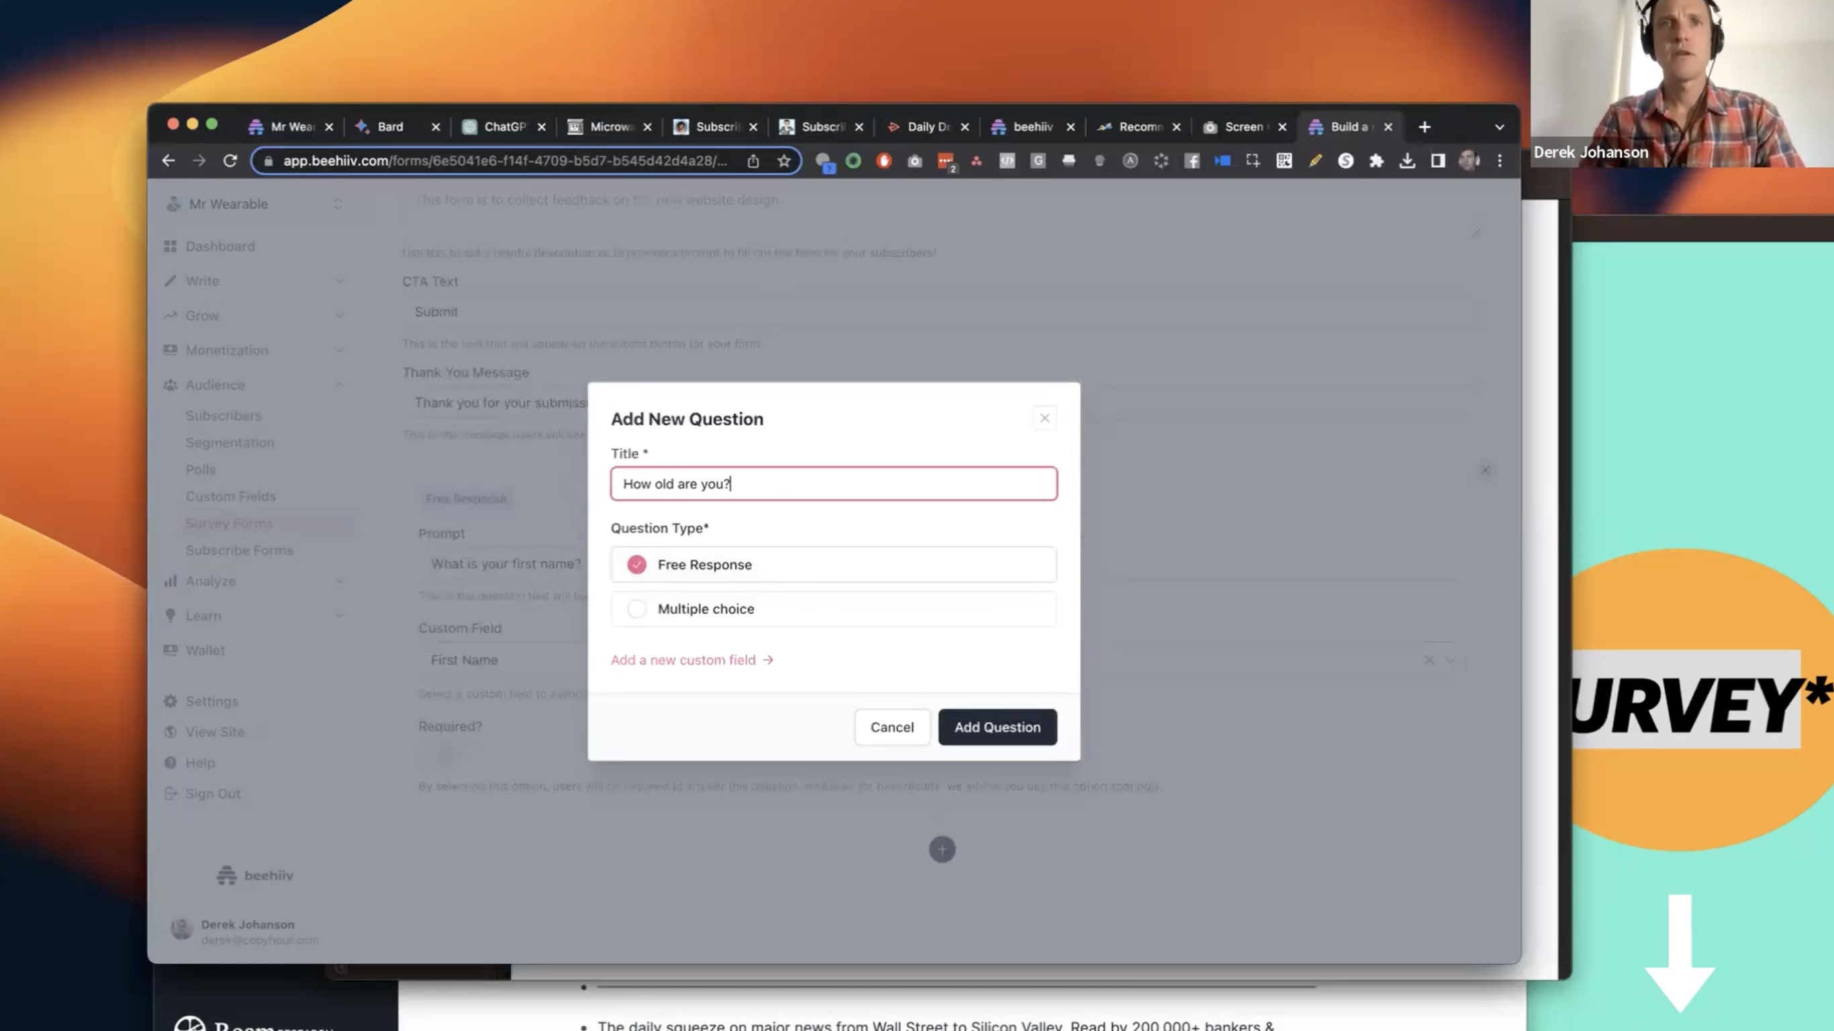Click the QR code extension icon

pyautogui.click(x=1284, y=161)
